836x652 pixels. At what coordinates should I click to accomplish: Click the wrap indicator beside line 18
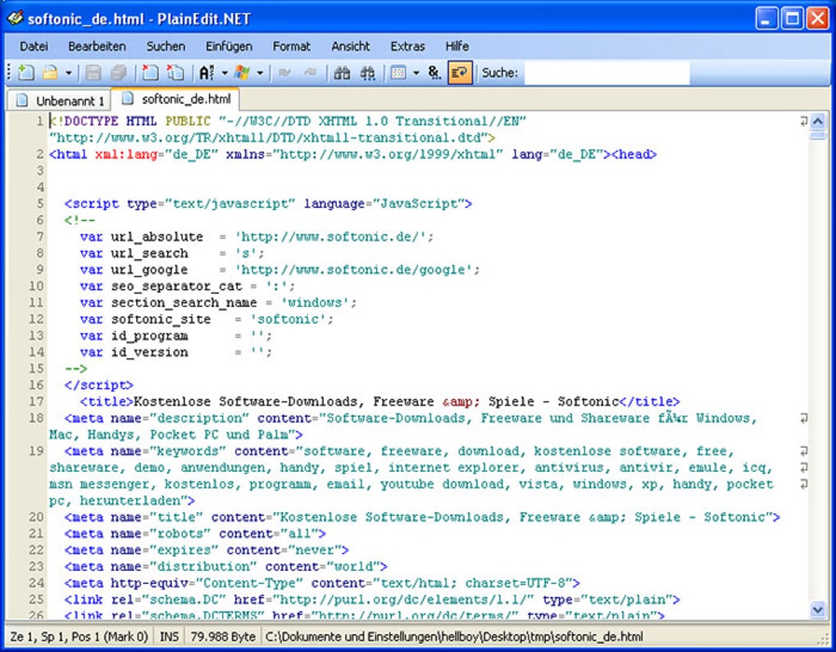pos(803,419)
